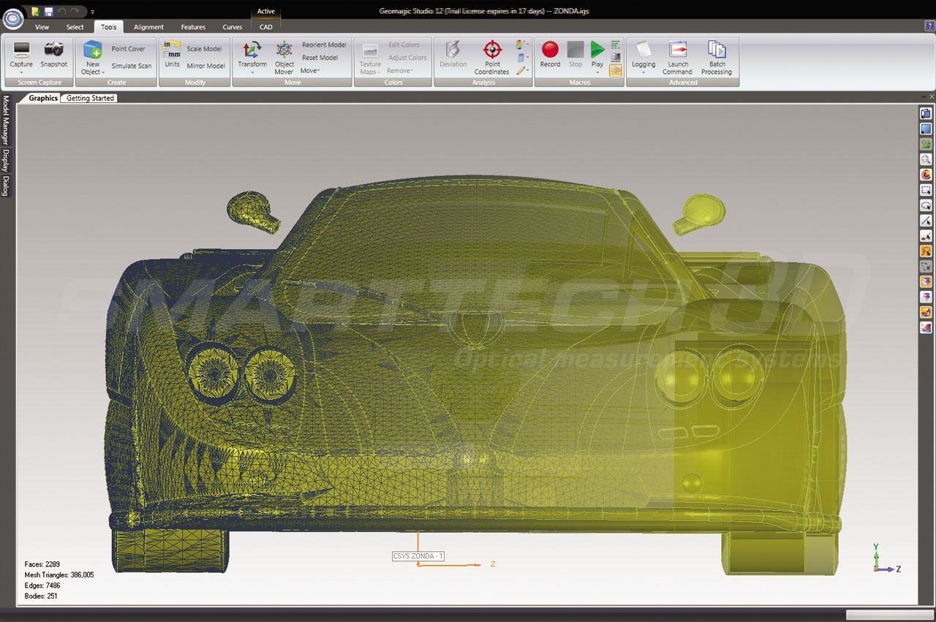Click the middle small icon in Macros group

click(x=615, y=58)
